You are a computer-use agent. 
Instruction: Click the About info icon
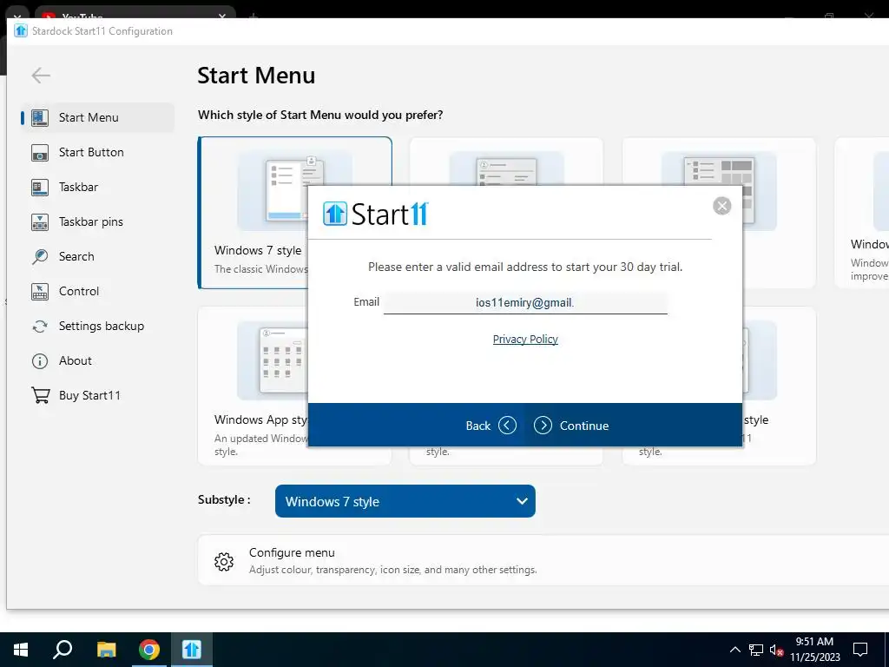[40, 361]
